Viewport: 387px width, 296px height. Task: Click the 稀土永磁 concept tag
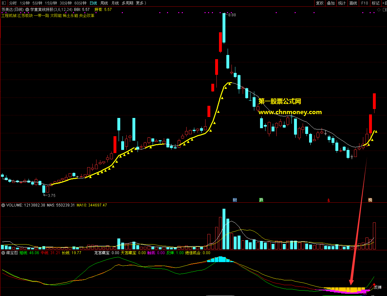pyautogui.click(x=70, y=15)
